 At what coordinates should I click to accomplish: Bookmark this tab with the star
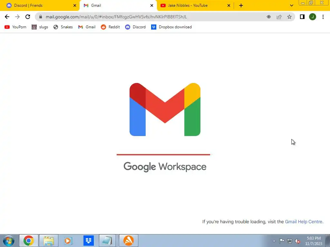tap(289, 17)
